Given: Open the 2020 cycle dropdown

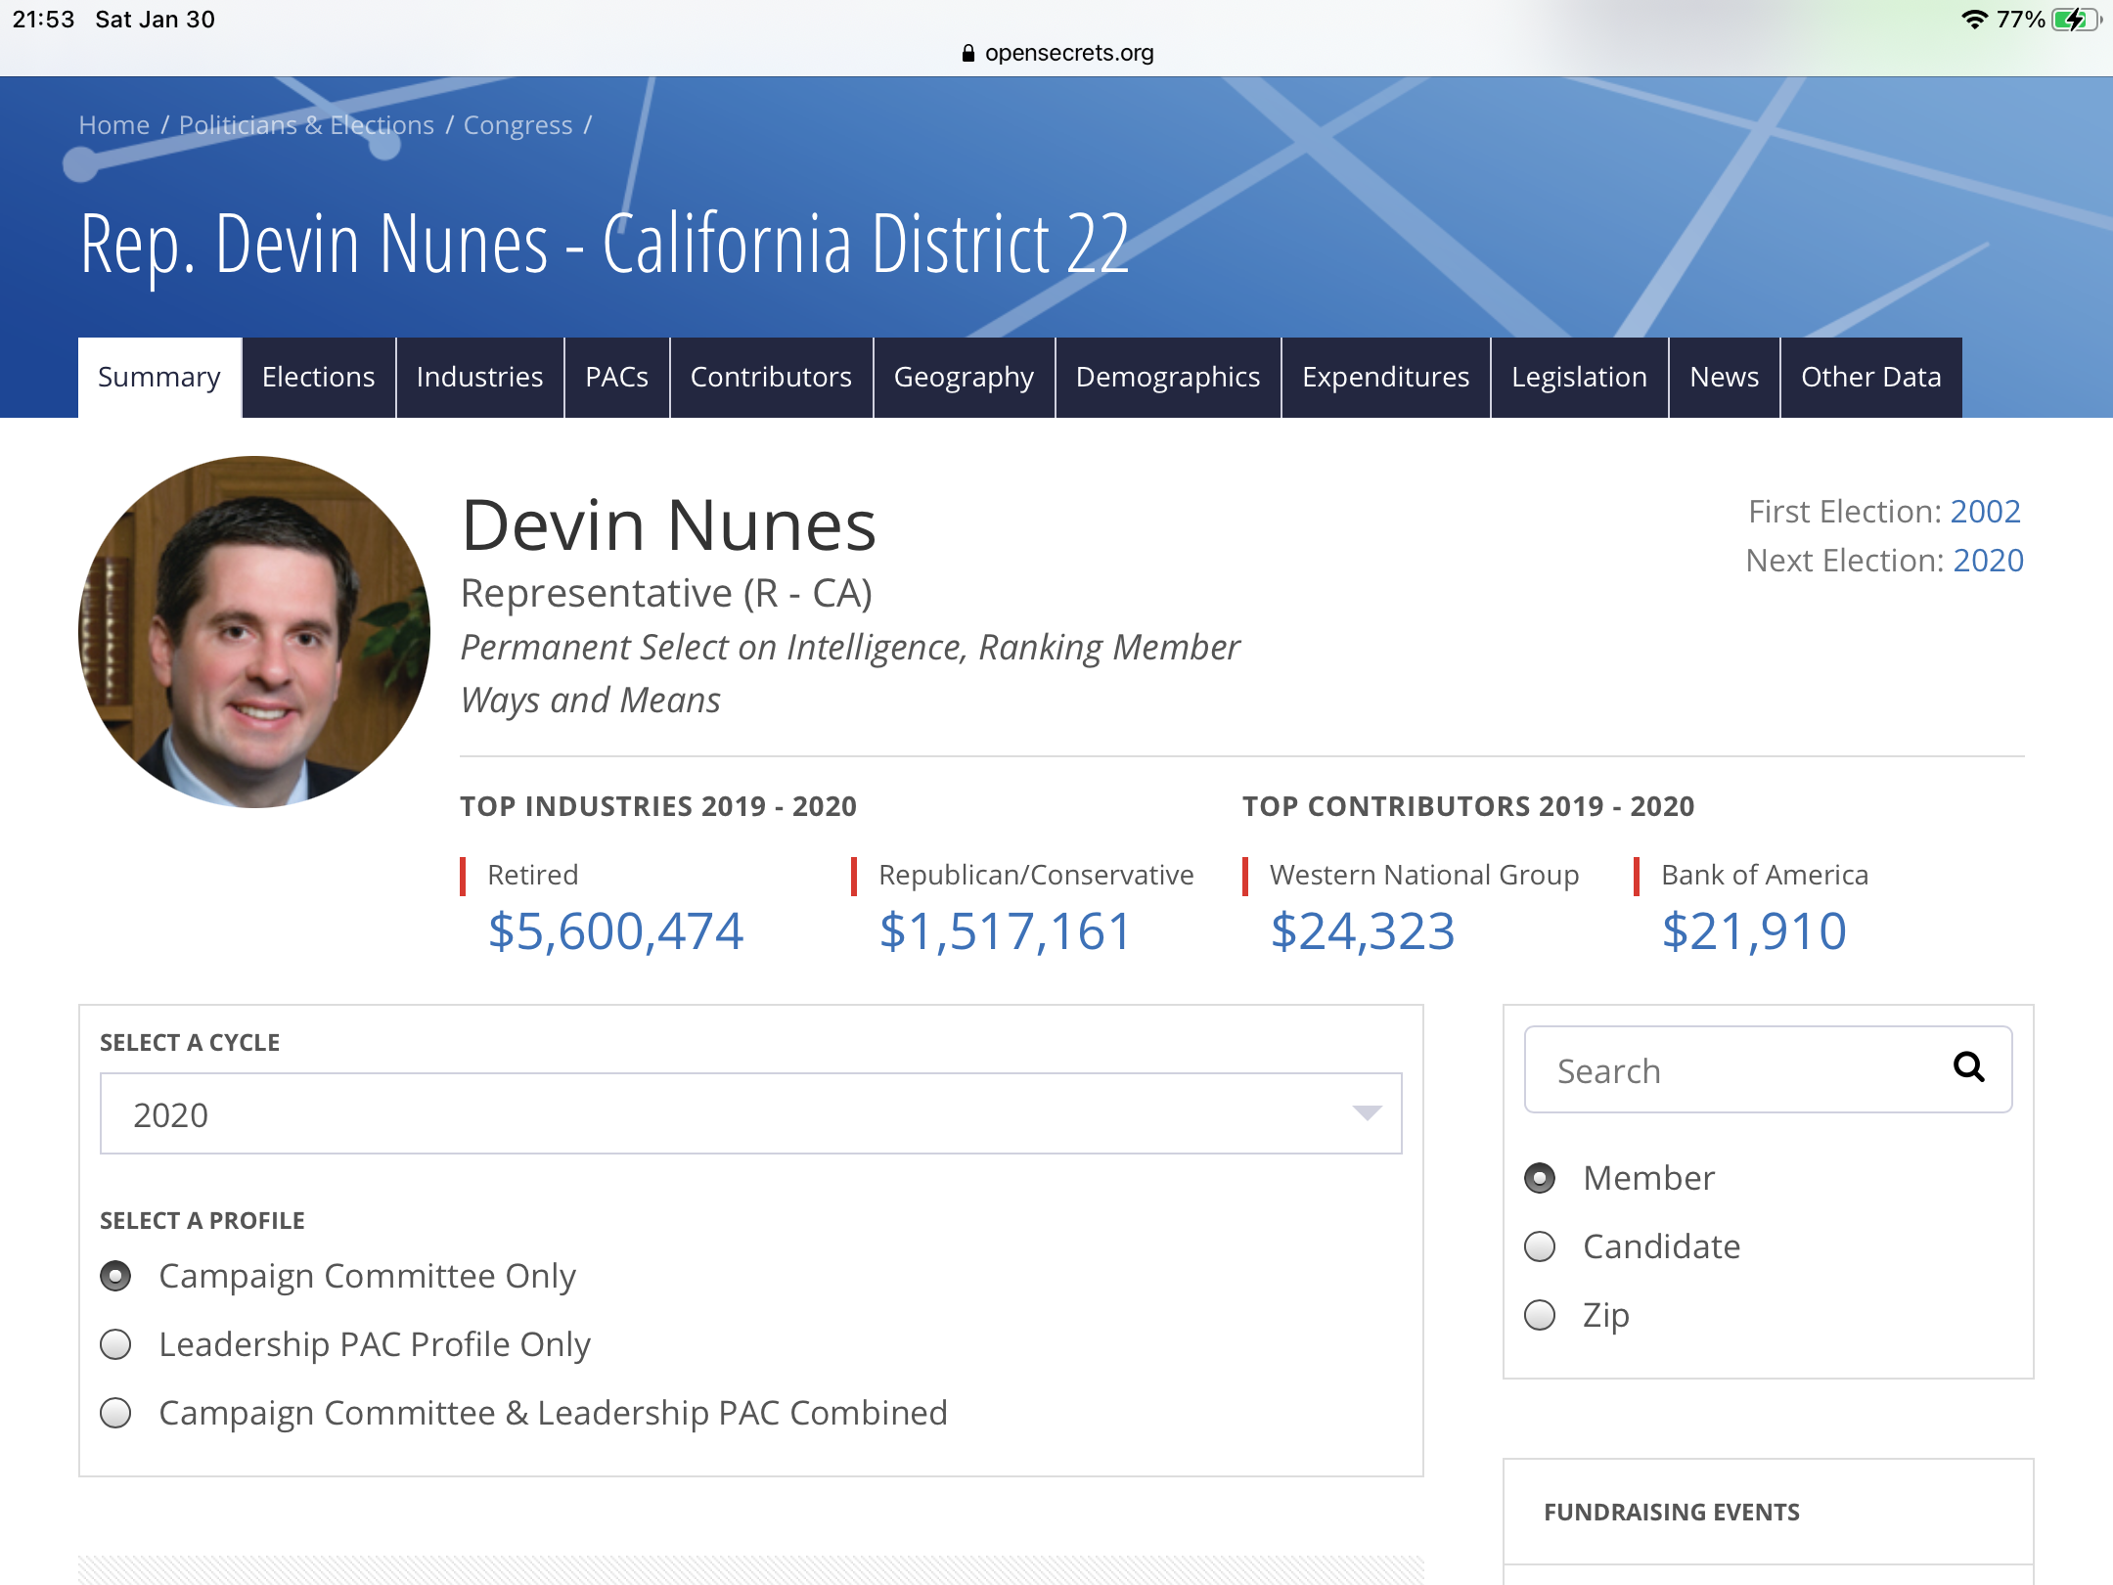Looking at the screenshot, I should [749, 1114].
